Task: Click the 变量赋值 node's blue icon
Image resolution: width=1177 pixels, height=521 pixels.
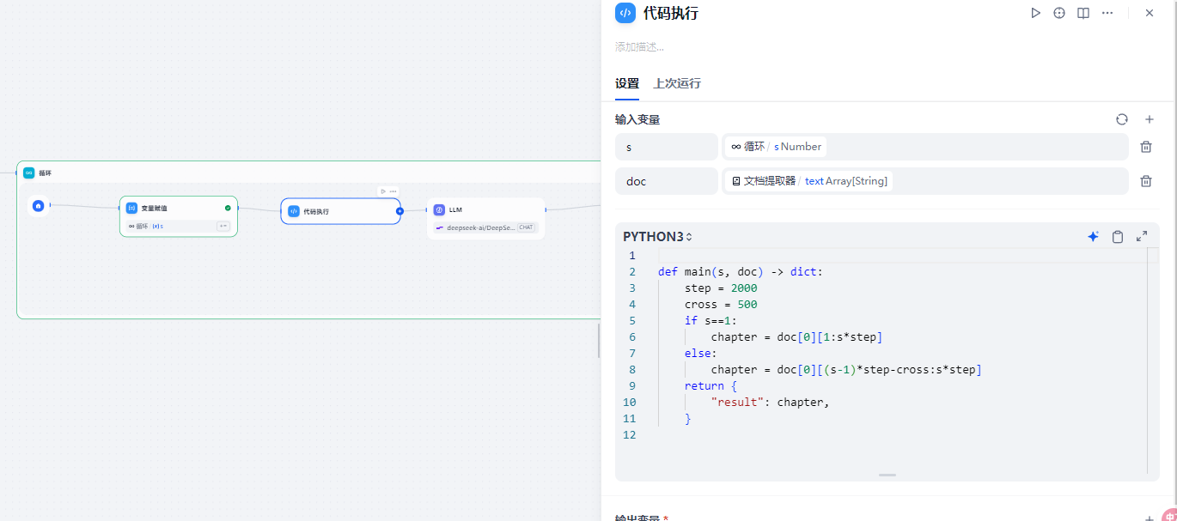Action: point(132,208)
